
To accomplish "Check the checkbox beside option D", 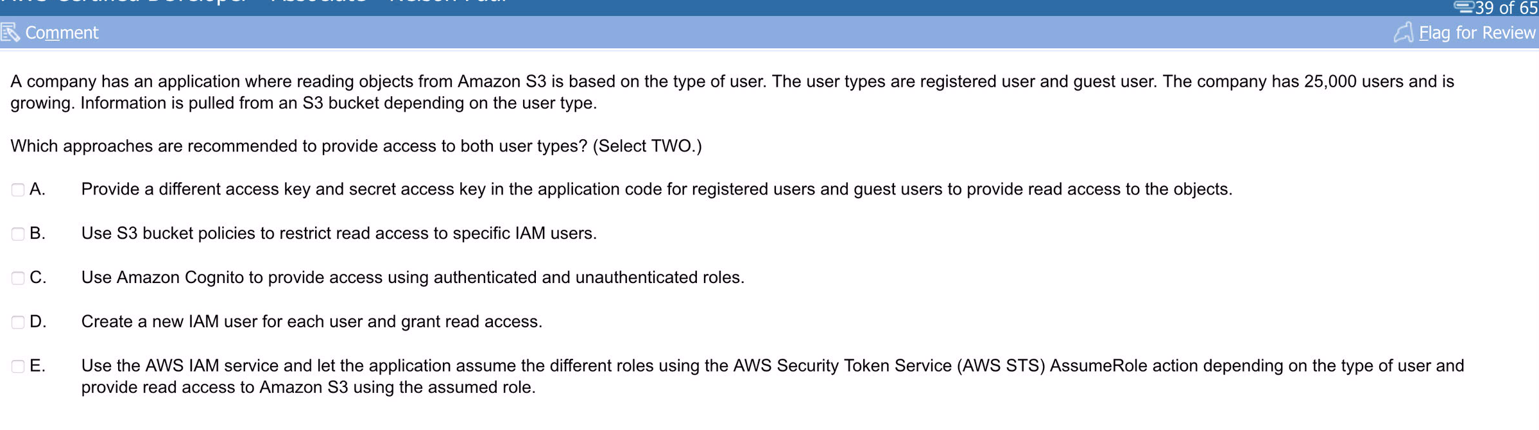I will pos(17,322).
